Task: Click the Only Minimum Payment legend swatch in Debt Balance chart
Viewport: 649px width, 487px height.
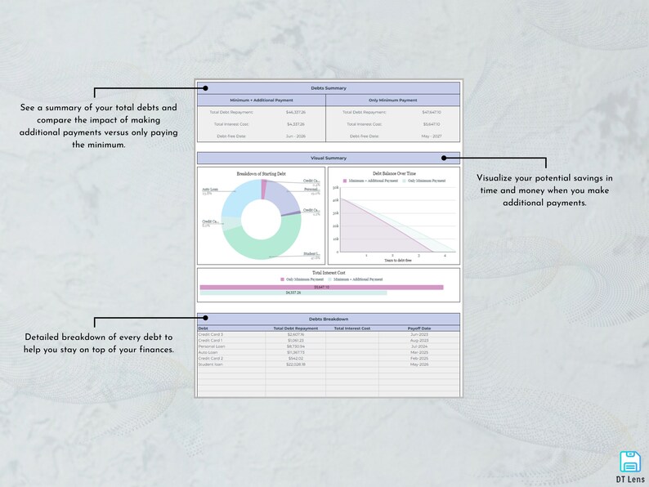Action: [404, 181]
